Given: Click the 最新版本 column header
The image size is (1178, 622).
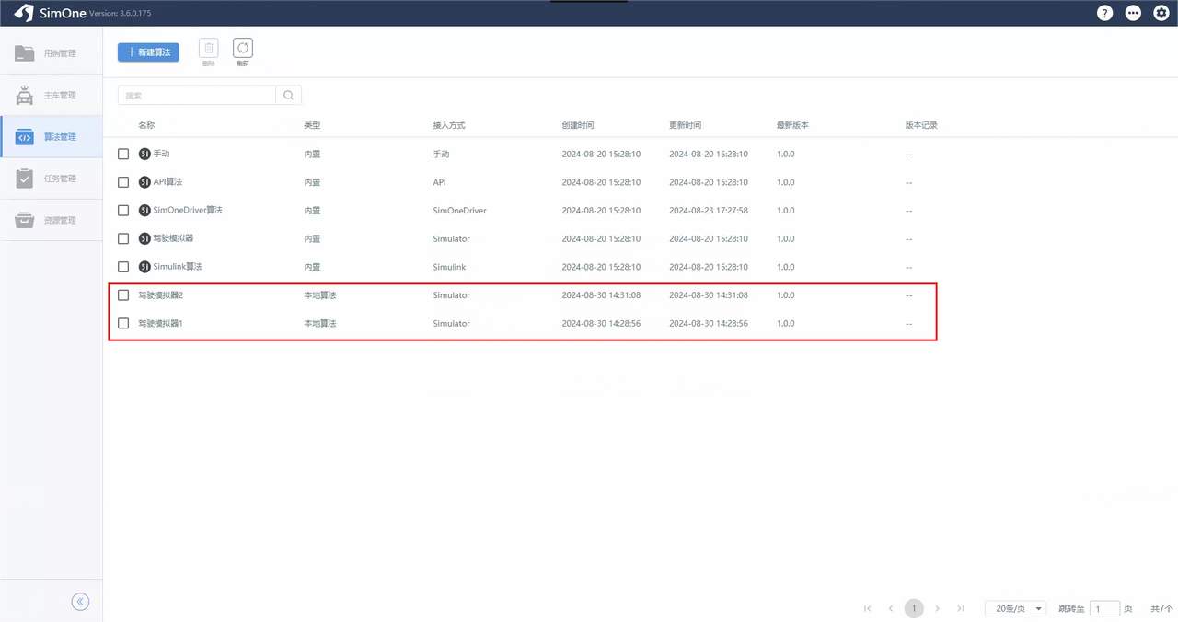Looking at the screenshot, I should click(792, 125).
